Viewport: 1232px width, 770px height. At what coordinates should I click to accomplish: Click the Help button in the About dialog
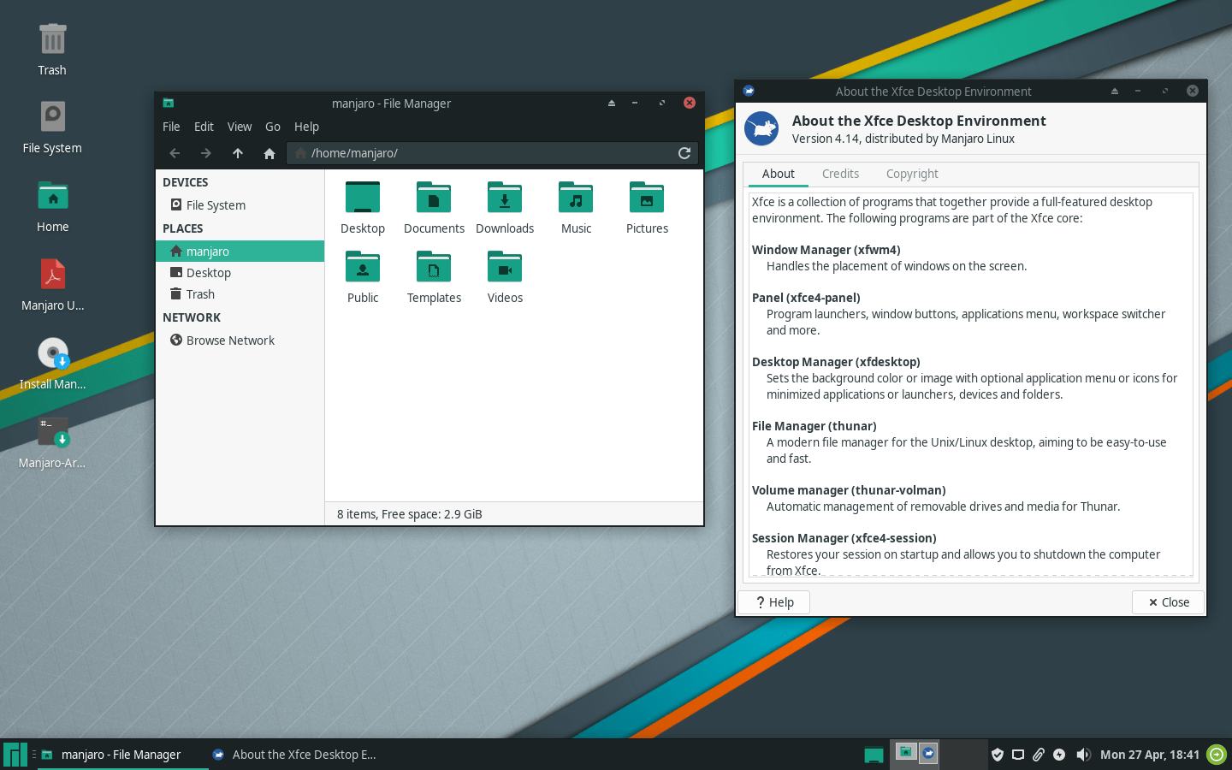pyautogui.click(x=773, y=601)
